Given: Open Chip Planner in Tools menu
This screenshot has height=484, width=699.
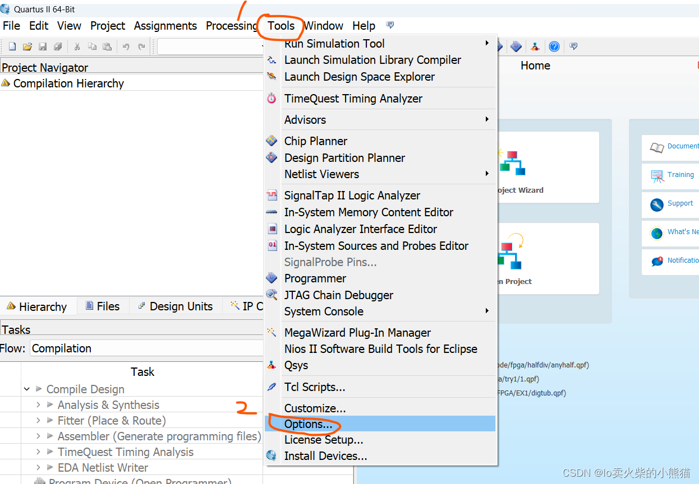Looking at the screenshot, I should pyautogui.click(x=315, y=141).
